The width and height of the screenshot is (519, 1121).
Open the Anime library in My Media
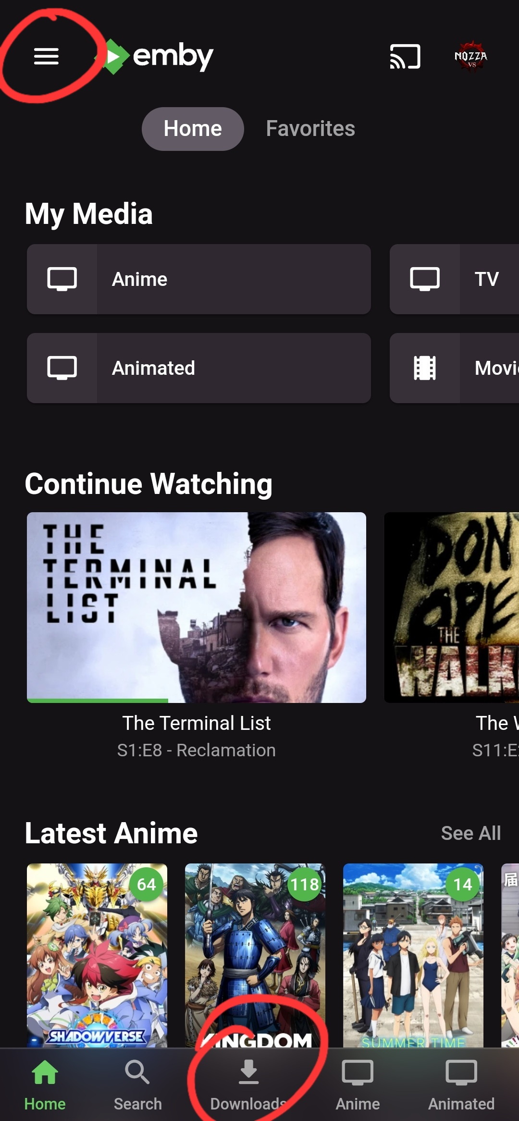pos(198,279)
